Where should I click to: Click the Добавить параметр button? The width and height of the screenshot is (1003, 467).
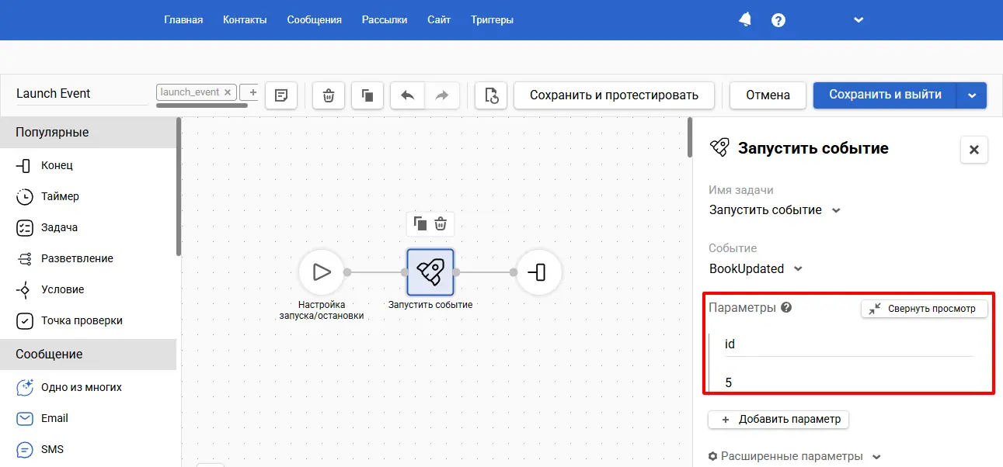(x=779, y=420)
